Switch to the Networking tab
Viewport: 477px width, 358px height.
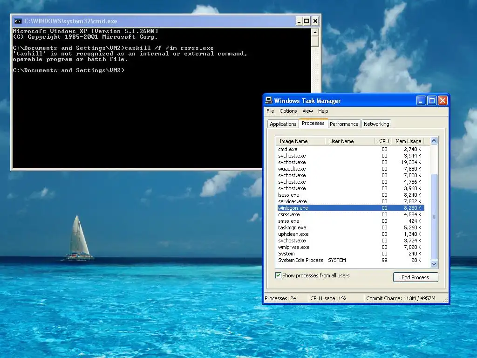376,124
